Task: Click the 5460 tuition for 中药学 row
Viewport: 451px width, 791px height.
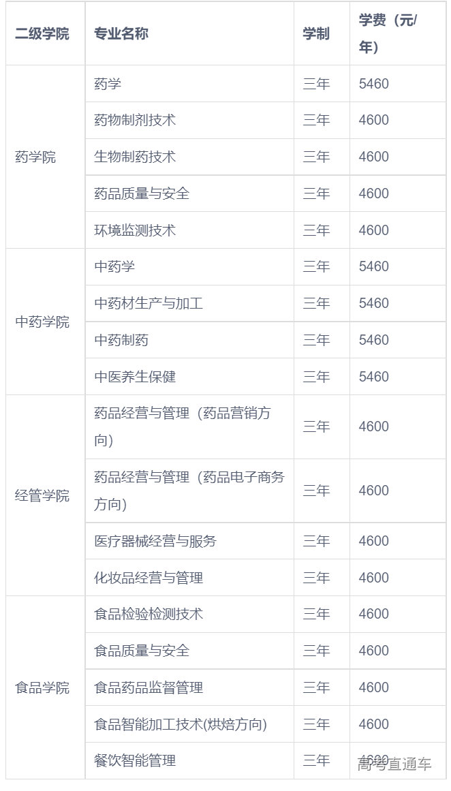Action: [374, 266]
